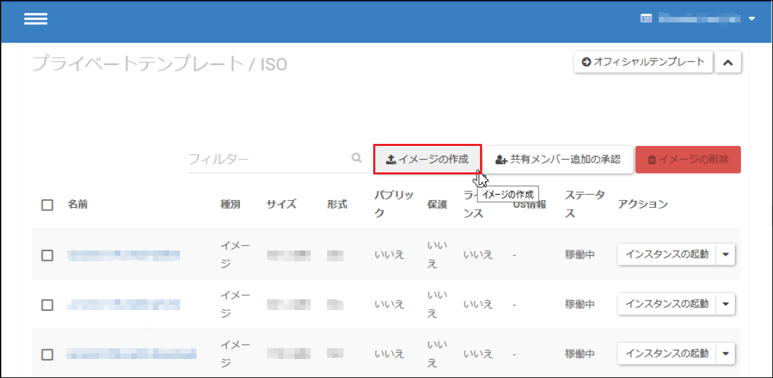Check the second image row checkbox

(x=48, y=305)
